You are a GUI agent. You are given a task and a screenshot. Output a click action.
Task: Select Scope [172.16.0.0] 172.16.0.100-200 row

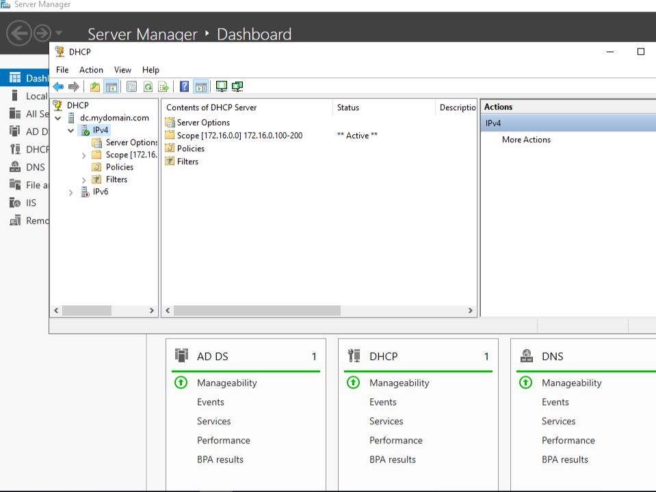coord(239,135)
